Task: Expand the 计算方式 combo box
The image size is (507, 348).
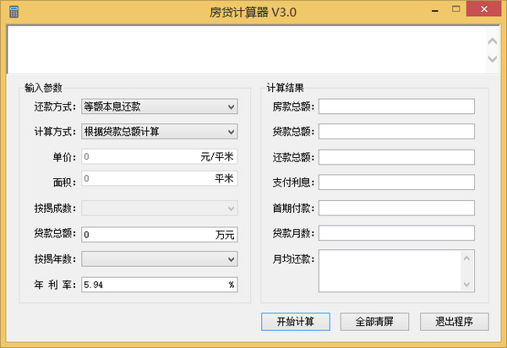Action: coord(160,132)
